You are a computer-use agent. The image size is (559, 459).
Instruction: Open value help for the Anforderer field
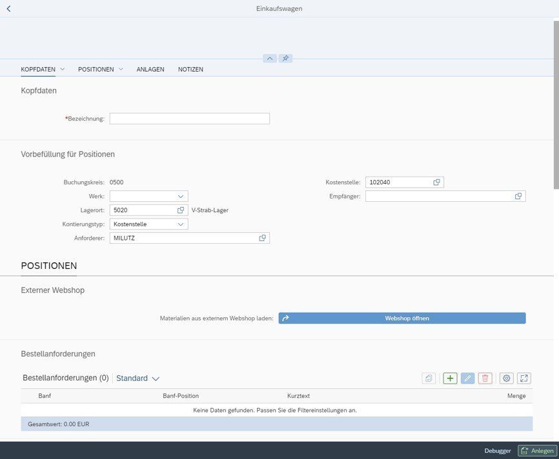click(262, 237)
